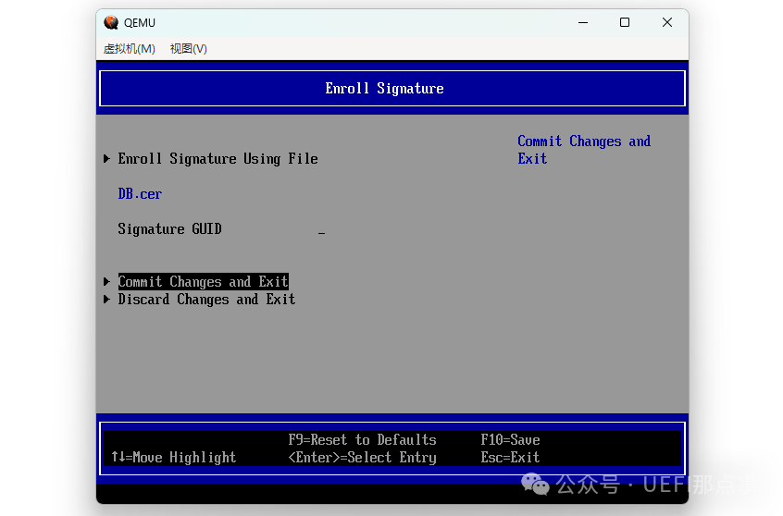Click the arrow beside Discard Changes and Exit
The width and height of the screenshot is (783, 516).
click(107, 300)
